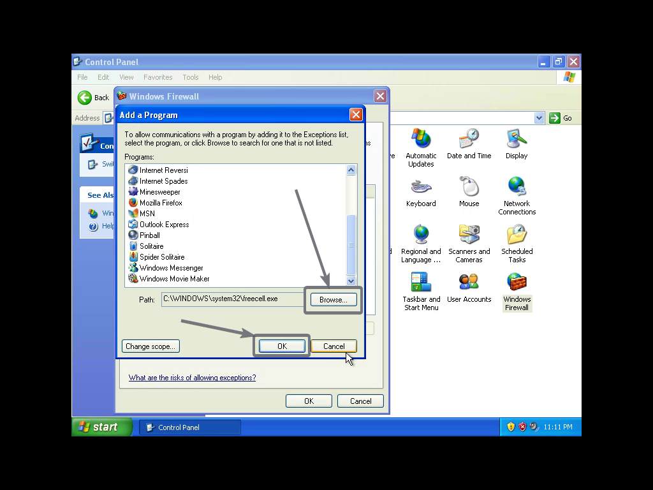Click the Path text field
The width and height of the screenshot is (653, 490).
coord(233,299)
